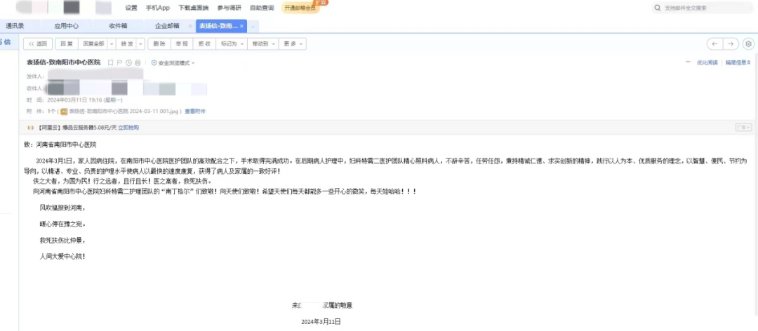The image size is (758, 331).
Task: Toggle 安全浏览模式 safe browsing mode
Action: [173, 63]
